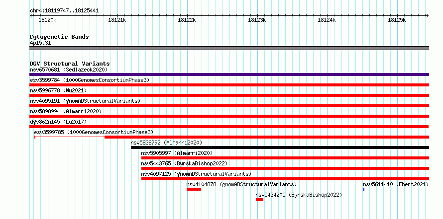Click red bar under dgv862n145
The height and width of the screenshot is (219, 443).
229,127
